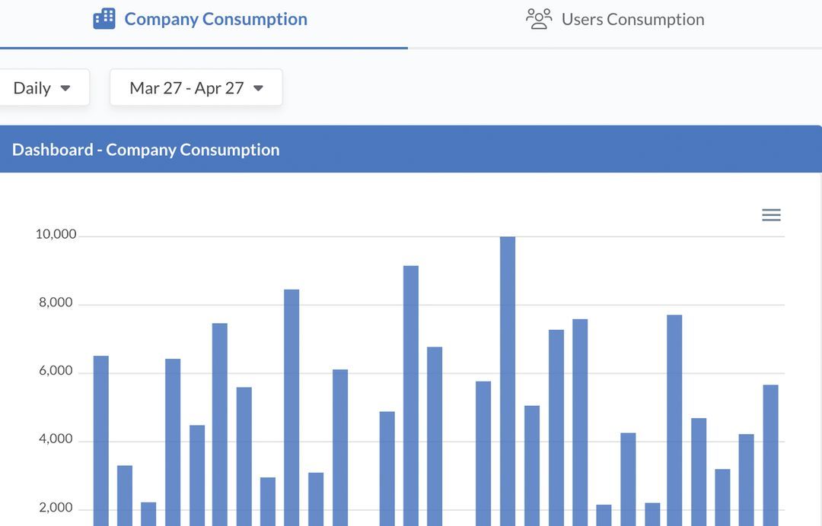Click the first bar on the chart's left
Screen dimensions: 822x526
[101, 441]
